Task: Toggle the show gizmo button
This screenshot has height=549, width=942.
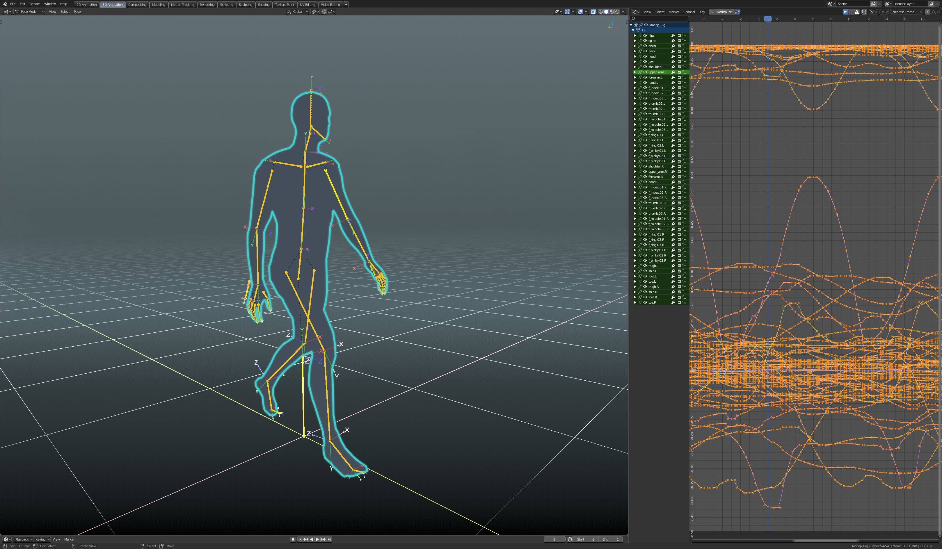Action: [568, 12]
